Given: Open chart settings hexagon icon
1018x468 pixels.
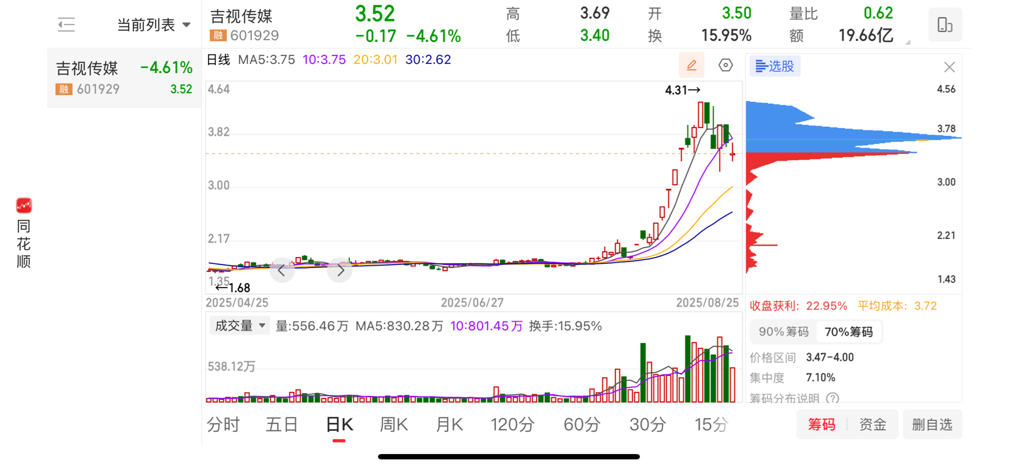Looking at the screenshot, I should click(x=725, y=65).
